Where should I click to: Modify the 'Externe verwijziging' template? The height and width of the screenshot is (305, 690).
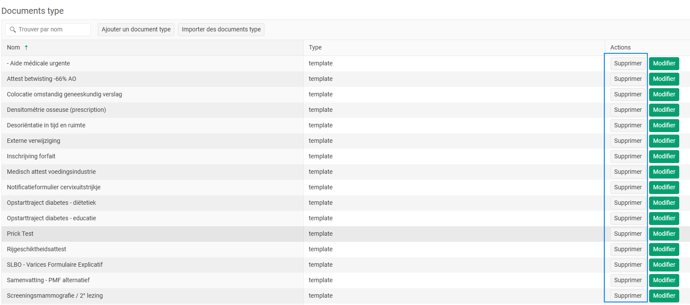(664, 141)
